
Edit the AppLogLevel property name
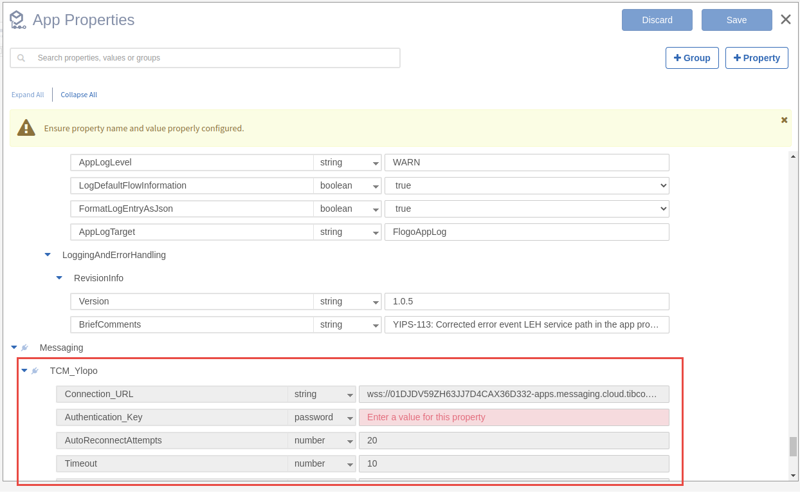coord(192,162)
